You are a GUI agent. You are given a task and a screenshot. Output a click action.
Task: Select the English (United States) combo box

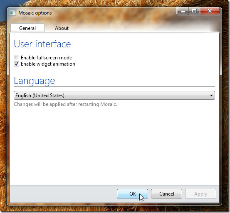coord(114,95)
